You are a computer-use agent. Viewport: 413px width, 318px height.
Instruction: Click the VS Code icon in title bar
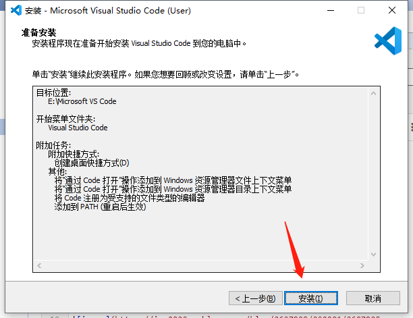[16, 10]
